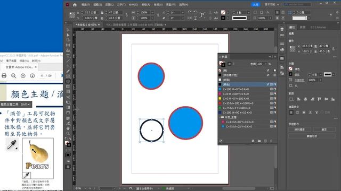
Task: Click the reference point locator in control bar
Action: 72,15
